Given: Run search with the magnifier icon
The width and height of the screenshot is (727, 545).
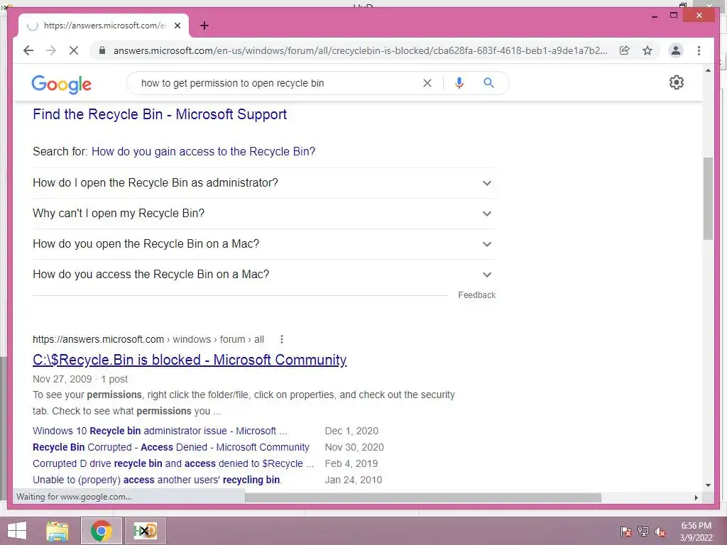Looking at the screenshot, I should click(488, 83).
